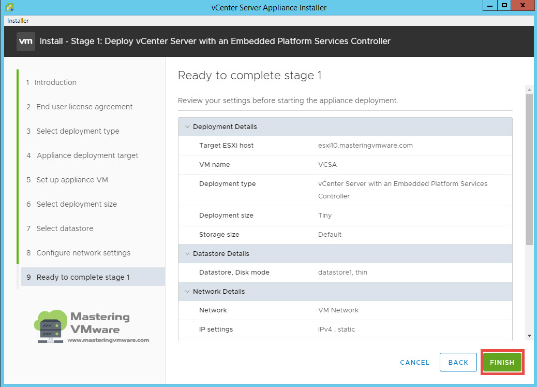The height and width of the screenshot is (387, 537).
Task: Click the IP settings label
Action: pos(216,329)
